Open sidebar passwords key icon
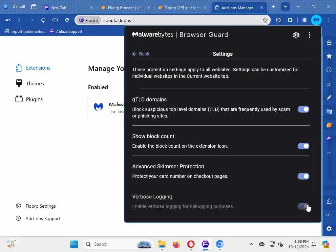This screenshot has width=336, height=252. pos(329,215)
